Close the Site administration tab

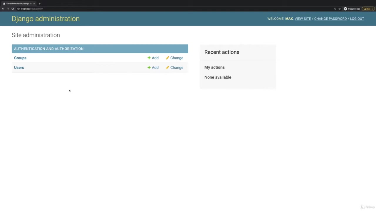34,4
